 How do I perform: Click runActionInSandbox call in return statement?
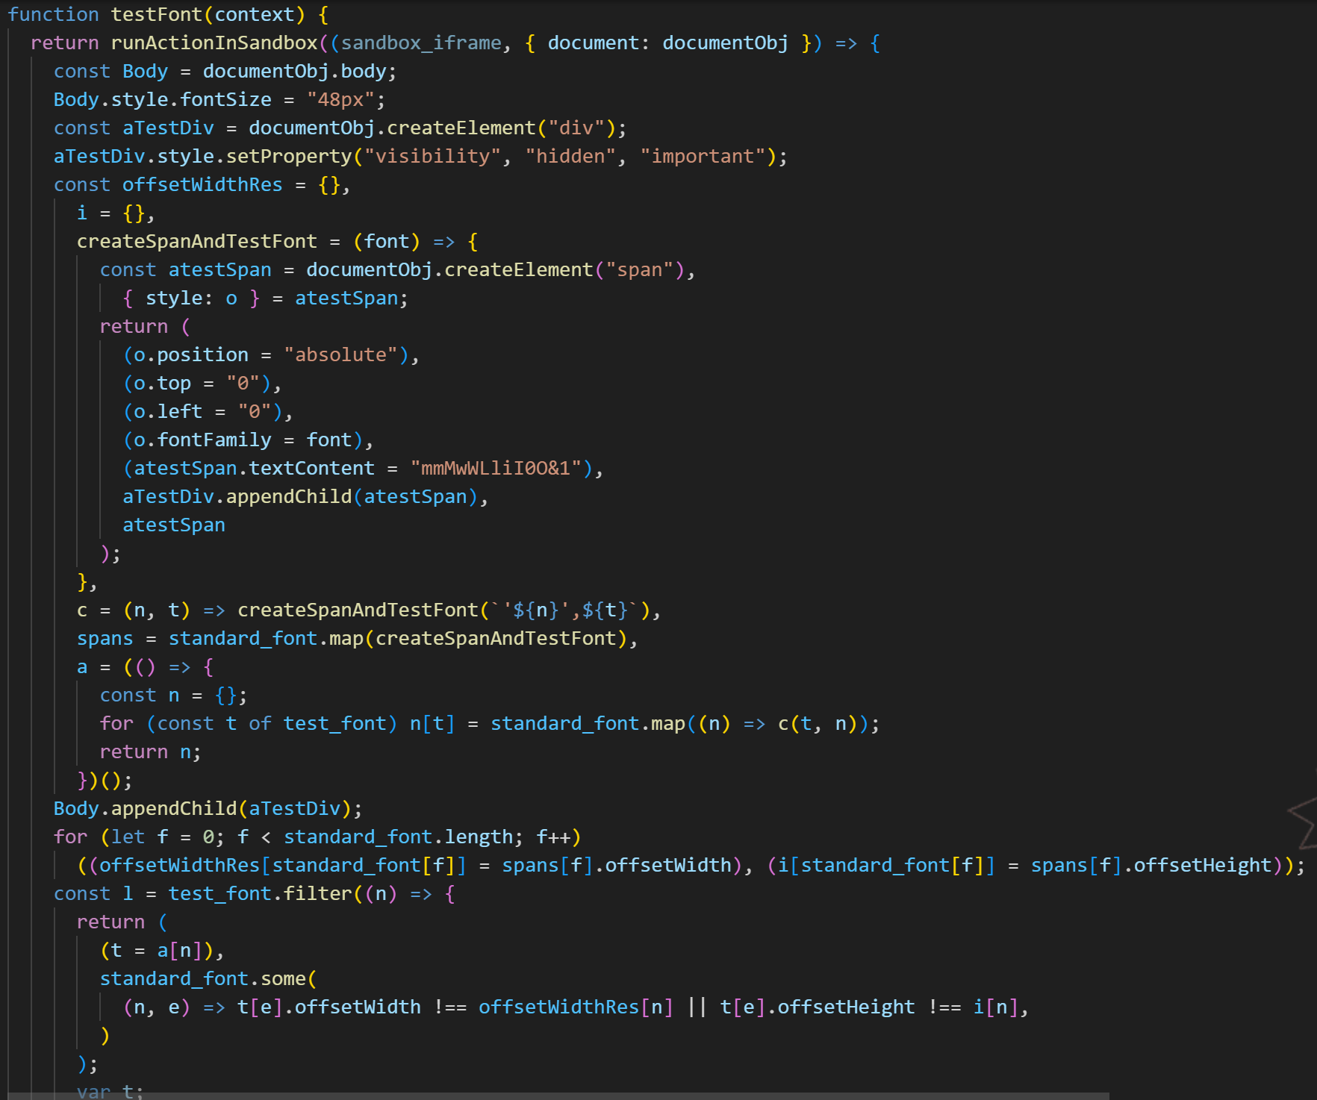point(214,43)
